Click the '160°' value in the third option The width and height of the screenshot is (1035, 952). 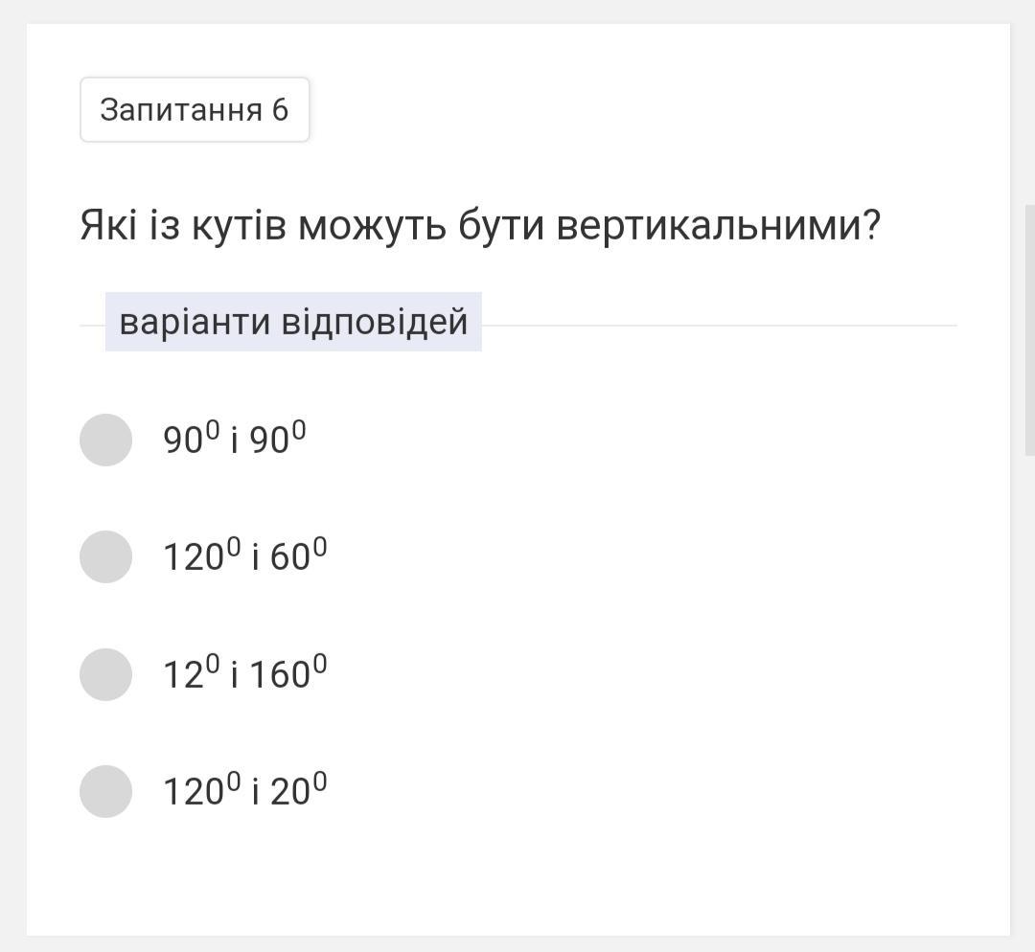pyautogui.click(x=288, y=674)
